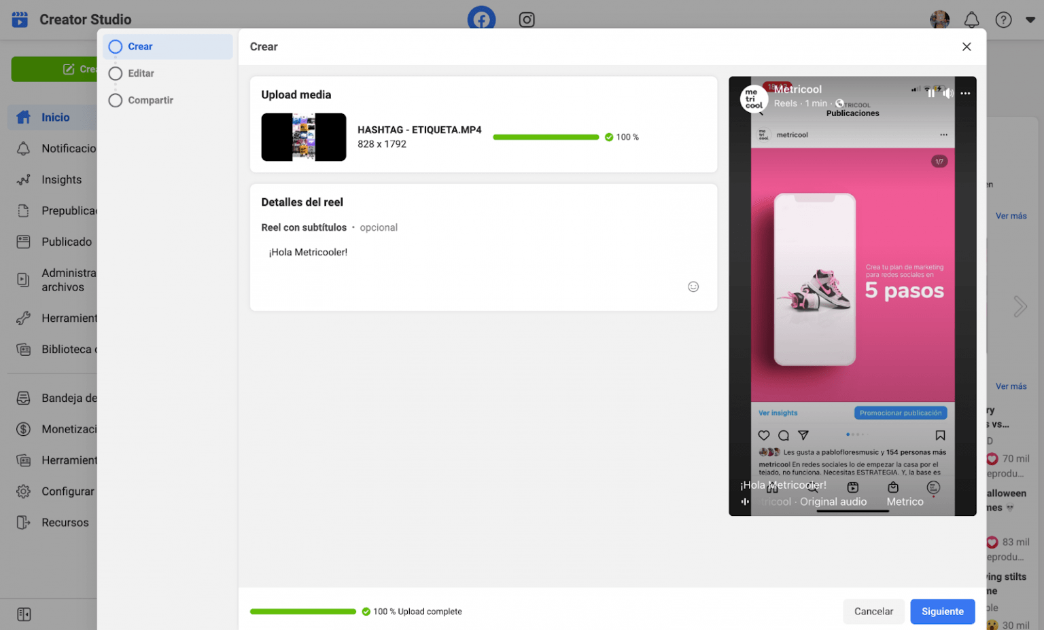This screenshot has height=630, width=1044.
Task: Click the Monetización dollar icon in sidebar
Action: coord(24,429)
